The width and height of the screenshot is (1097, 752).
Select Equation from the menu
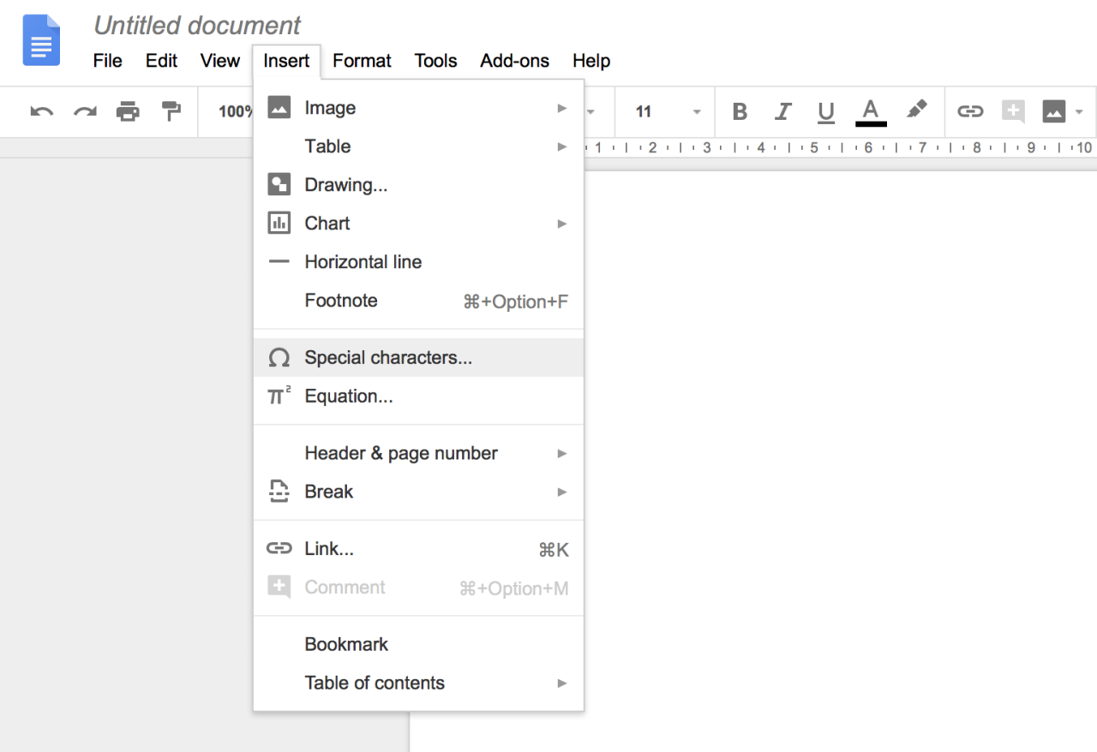point(349,397)
